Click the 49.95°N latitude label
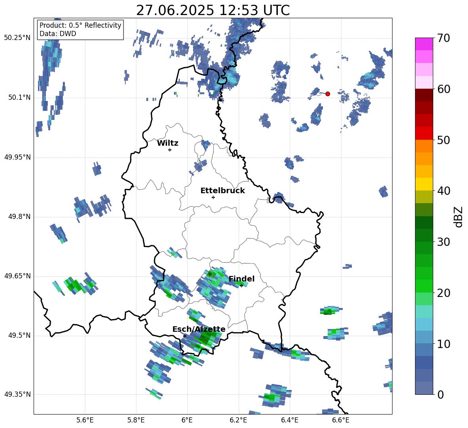Viewport: 468px width, 428px height. [17, 157]
